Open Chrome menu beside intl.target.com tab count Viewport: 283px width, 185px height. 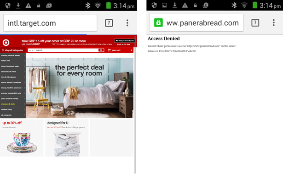[127, 23]
